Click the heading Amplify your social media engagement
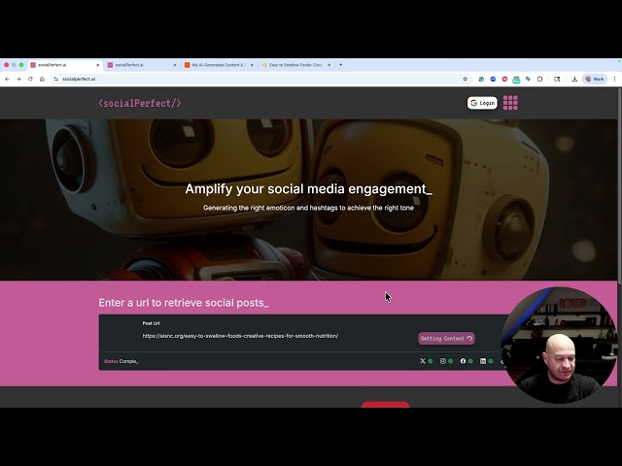 (x=309, y=189)
